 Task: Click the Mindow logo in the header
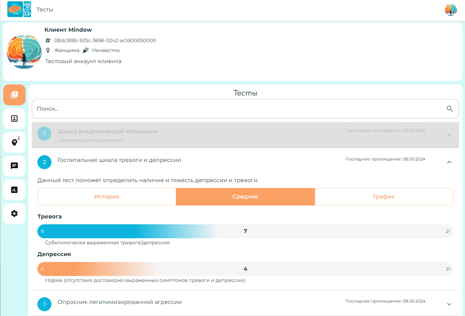click(20, 10)
